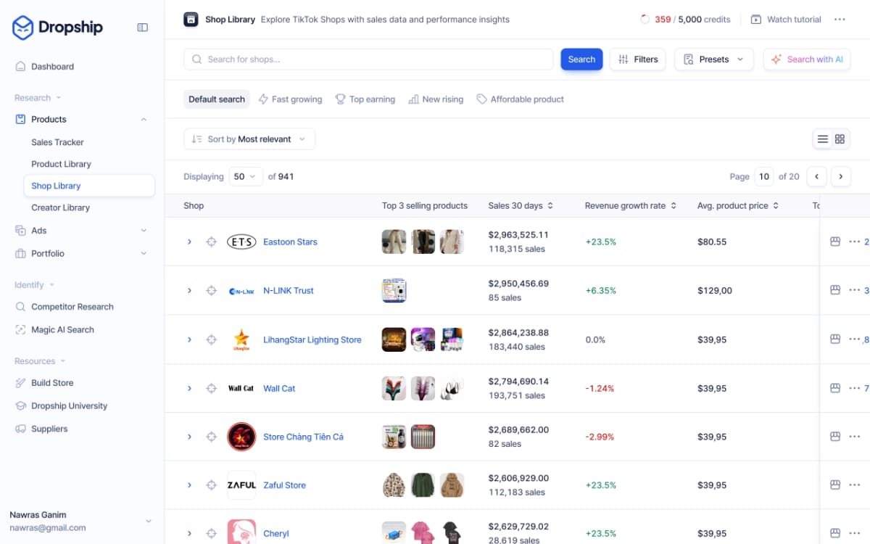
Task: Expand the LihangStar Lighting Store row
Action: 190,339
